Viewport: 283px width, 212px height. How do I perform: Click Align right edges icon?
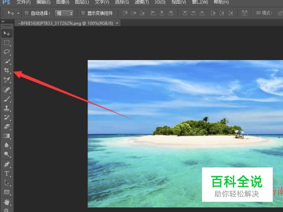point(170,13)
